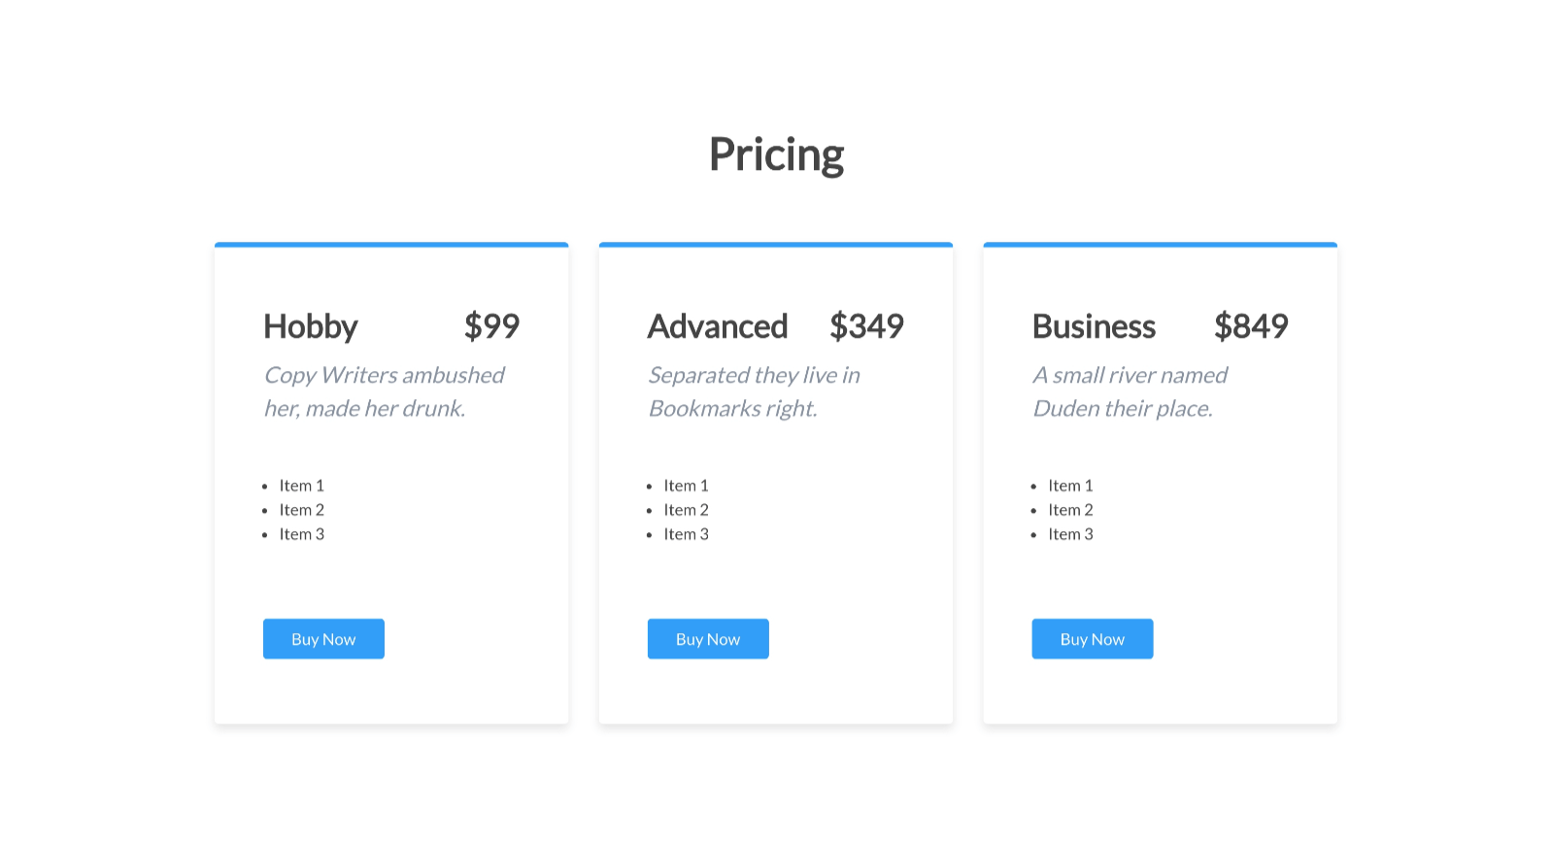Select Item 1 in Business plan

click(x=1070, y=485)
